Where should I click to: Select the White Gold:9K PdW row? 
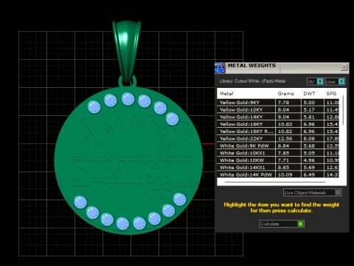(x=278, y=146)
